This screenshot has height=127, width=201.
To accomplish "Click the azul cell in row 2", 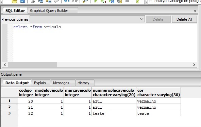I will [114, 107].
